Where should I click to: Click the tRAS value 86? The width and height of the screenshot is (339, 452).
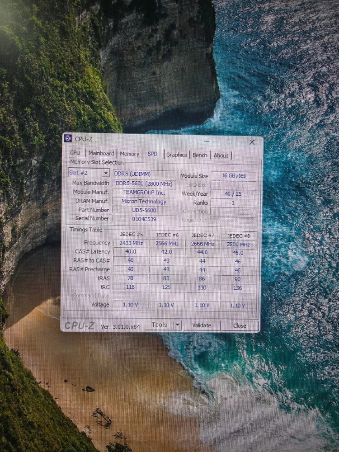[x=202, y=279]
